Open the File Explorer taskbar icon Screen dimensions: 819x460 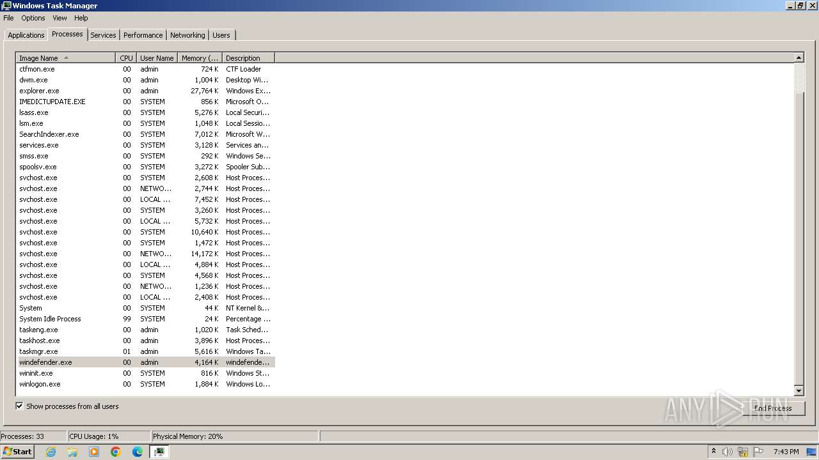72,452
